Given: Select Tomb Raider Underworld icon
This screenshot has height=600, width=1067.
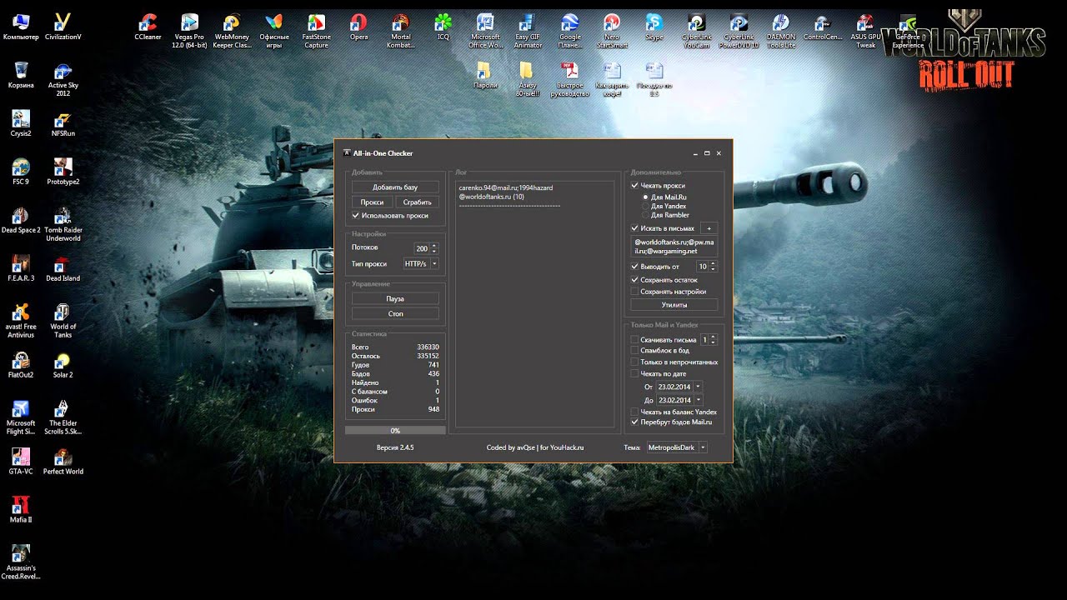Looking at the screenshot, I should click(x=63, y=224).
